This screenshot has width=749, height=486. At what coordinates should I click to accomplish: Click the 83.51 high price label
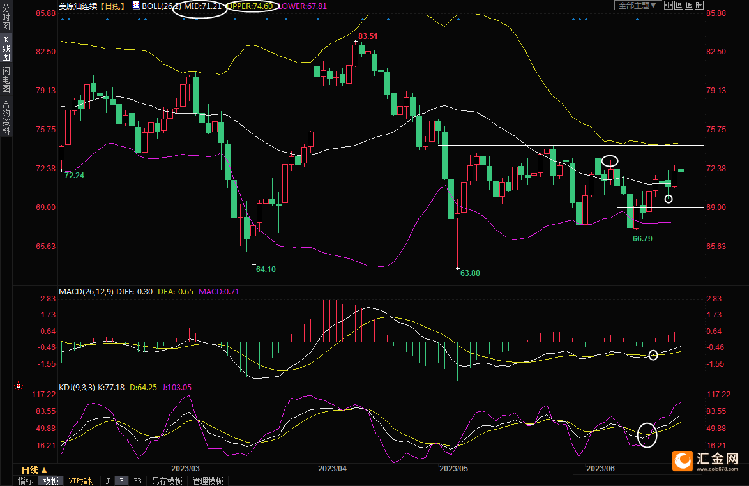tap(368, 36)
